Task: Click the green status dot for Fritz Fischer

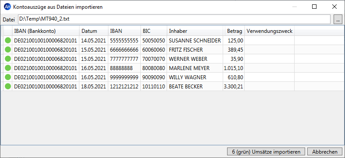Action: click(x=8, y=49)
